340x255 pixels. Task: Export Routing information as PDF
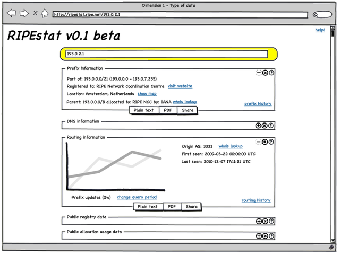click(172, 207)
